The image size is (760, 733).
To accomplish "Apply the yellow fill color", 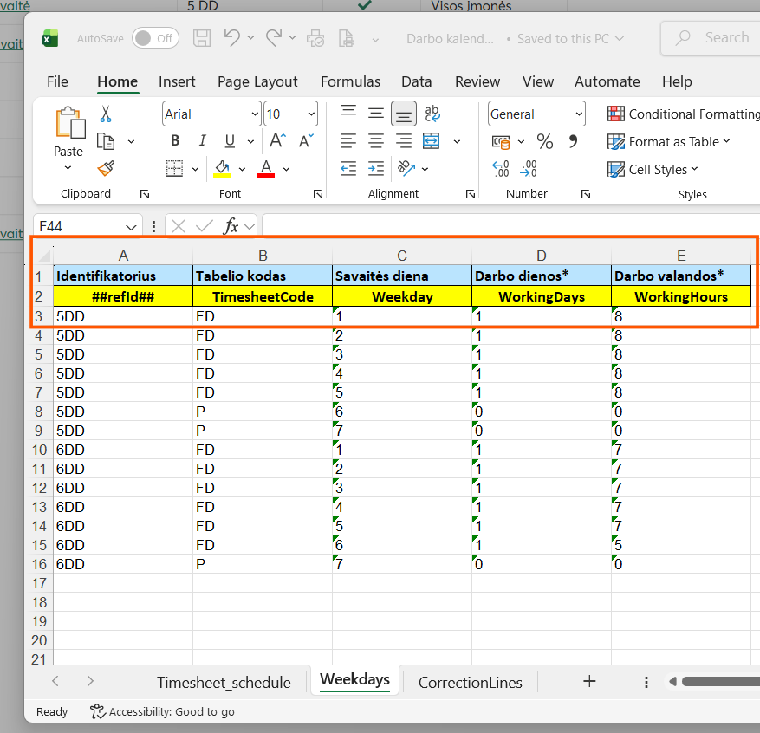I will tap(222, 169).
